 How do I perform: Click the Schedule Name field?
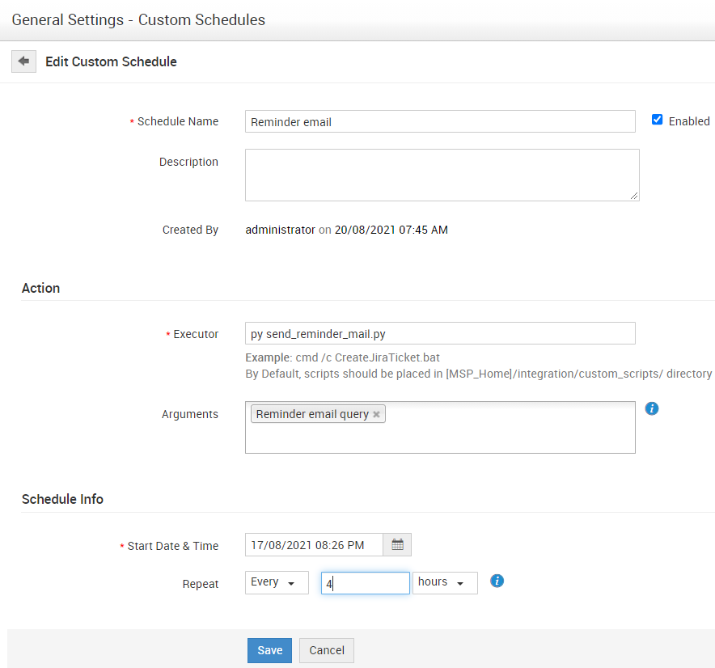pos(440,121)
